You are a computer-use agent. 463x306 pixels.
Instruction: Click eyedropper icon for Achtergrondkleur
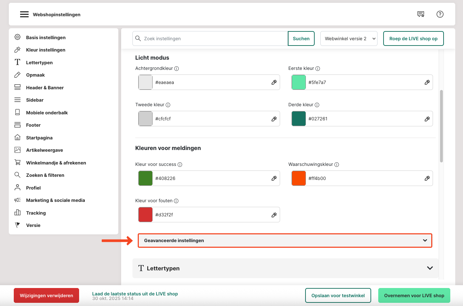click(274, 82)
